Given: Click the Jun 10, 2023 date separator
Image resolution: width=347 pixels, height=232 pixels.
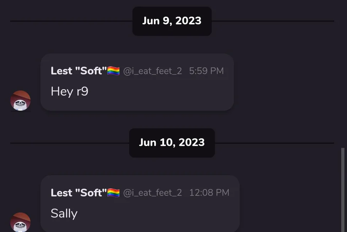Looking at the screenshot, I should pos(172,143).
